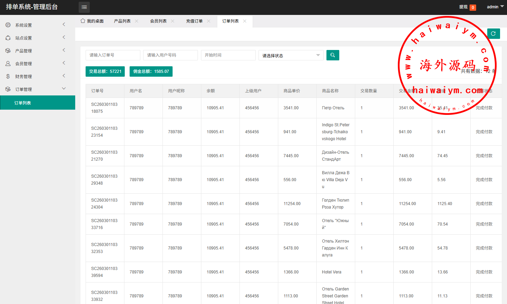Click the 开始时间 date field

pos(228,55)
